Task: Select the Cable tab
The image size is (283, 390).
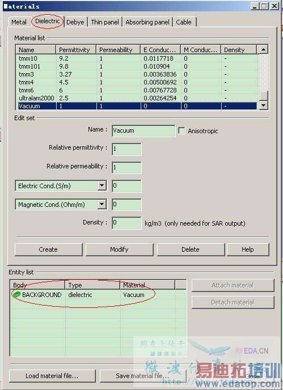Action: (x=184, y=22)
